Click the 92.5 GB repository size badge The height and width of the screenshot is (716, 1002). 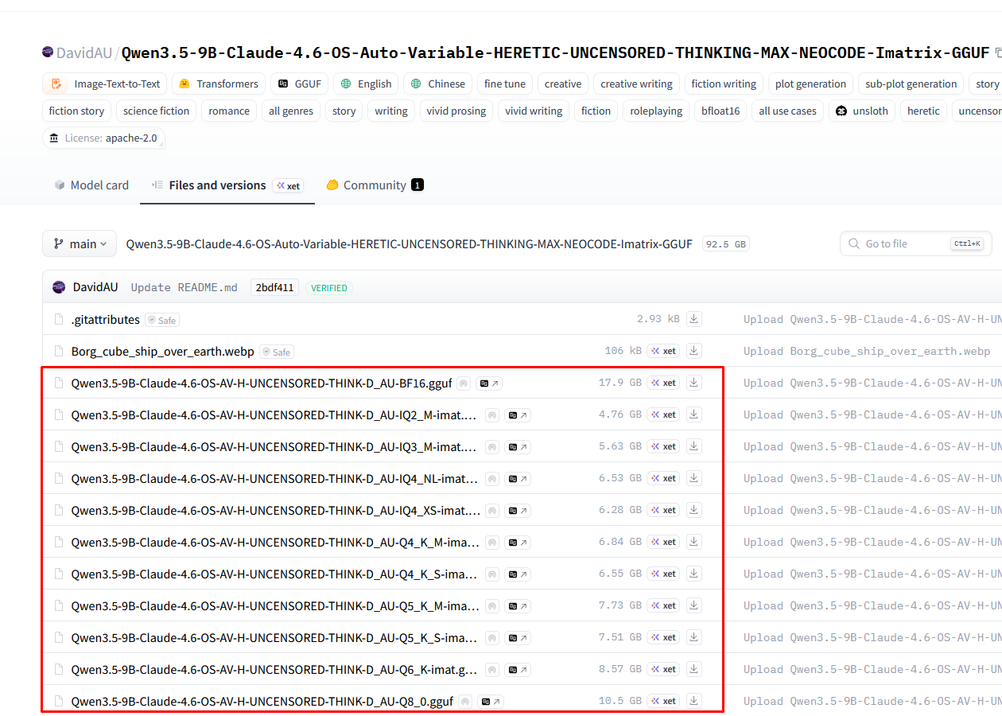pyautogui.click(x=725, y=244)
